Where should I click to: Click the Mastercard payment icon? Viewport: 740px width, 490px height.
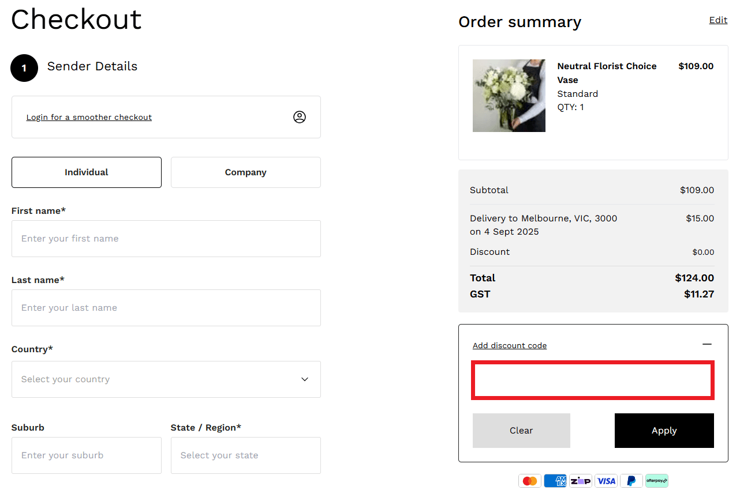[529, 480]
